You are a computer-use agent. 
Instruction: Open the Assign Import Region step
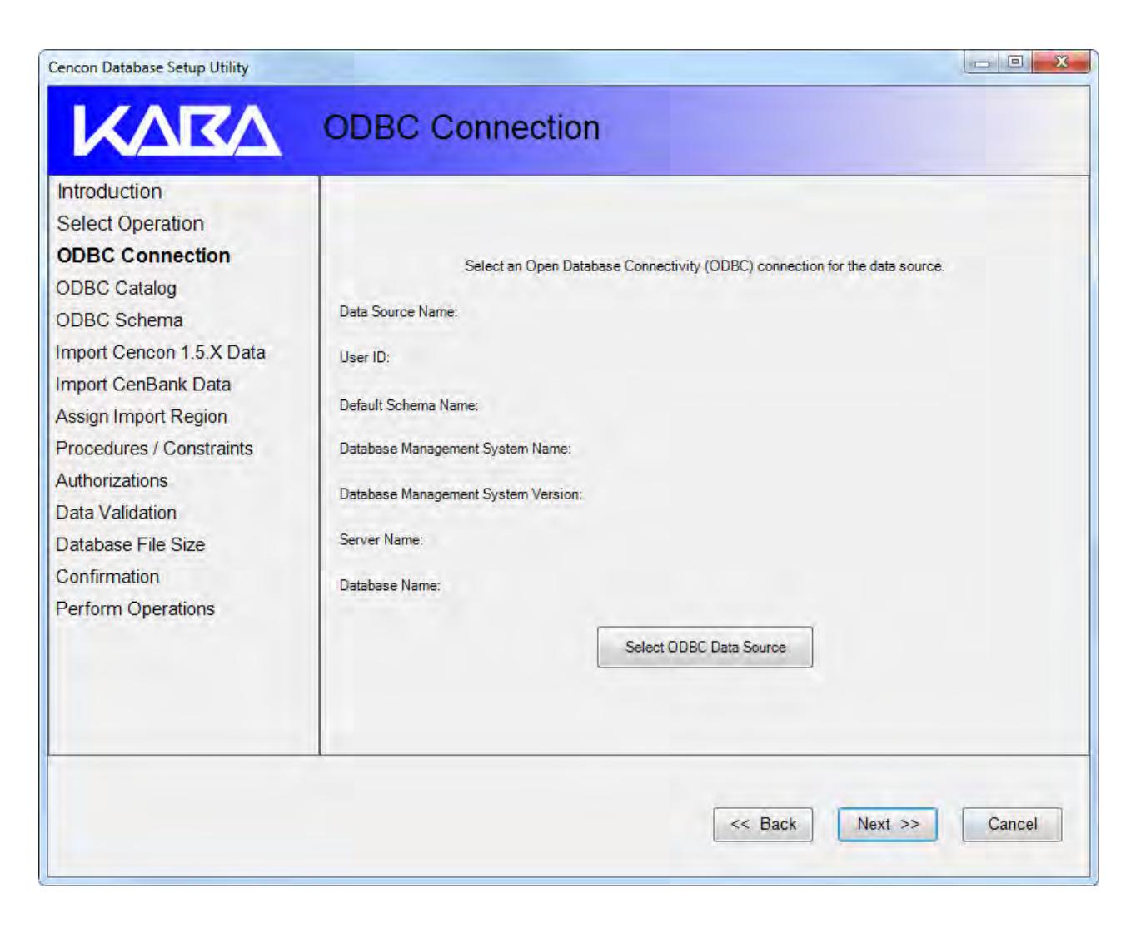coord(141,416)
